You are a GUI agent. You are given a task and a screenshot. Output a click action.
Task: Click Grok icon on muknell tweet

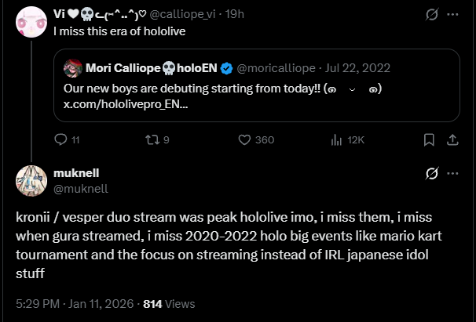pyautogui.click(x=432, y=173)
